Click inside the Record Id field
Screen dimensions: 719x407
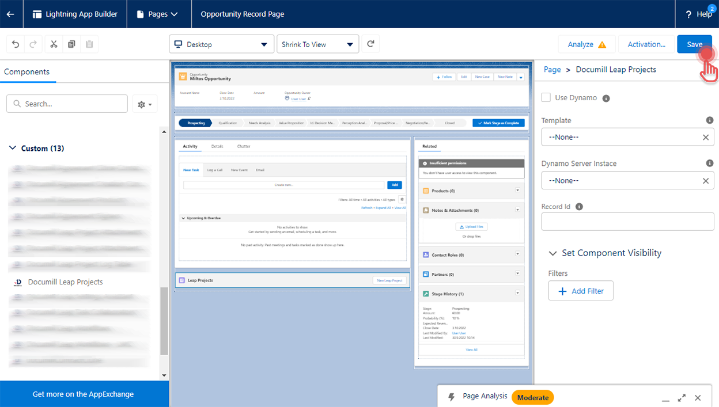point(627,221)
